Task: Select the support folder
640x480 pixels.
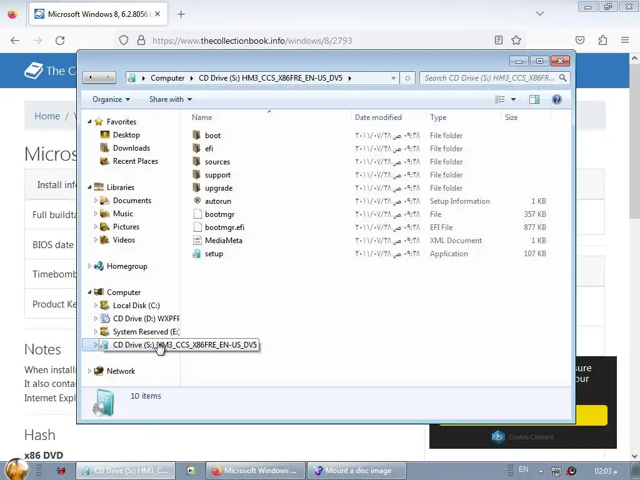Action: [x=217, y=175]
